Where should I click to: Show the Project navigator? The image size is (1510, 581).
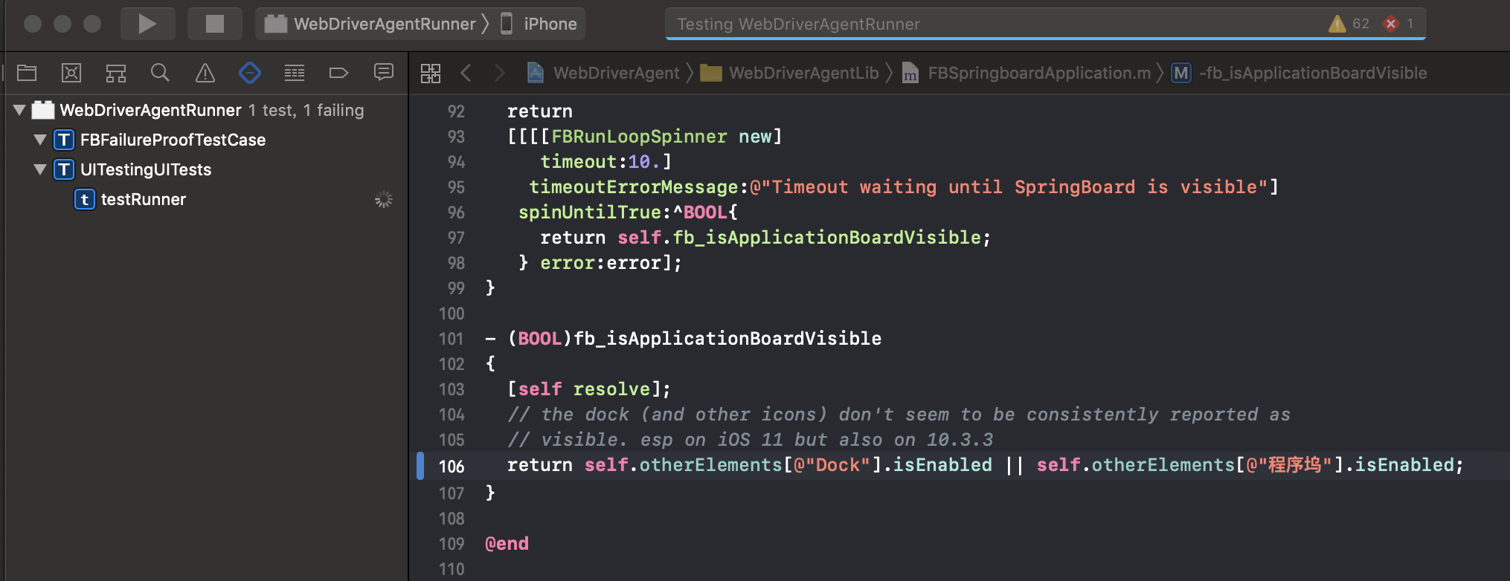[x=27, y=73]
